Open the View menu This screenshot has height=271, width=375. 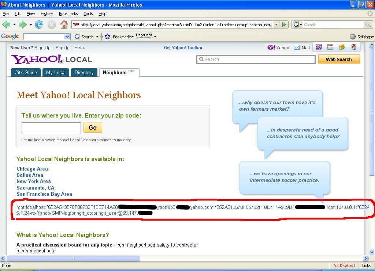click(x=31, y=14)
